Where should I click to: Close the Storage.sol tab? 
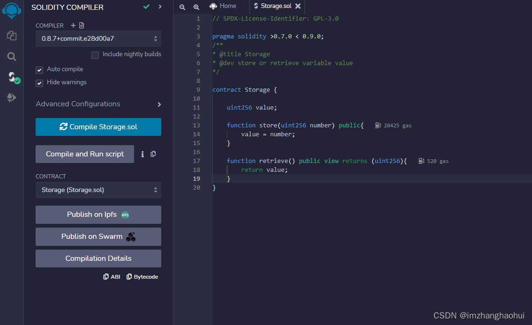298,6
